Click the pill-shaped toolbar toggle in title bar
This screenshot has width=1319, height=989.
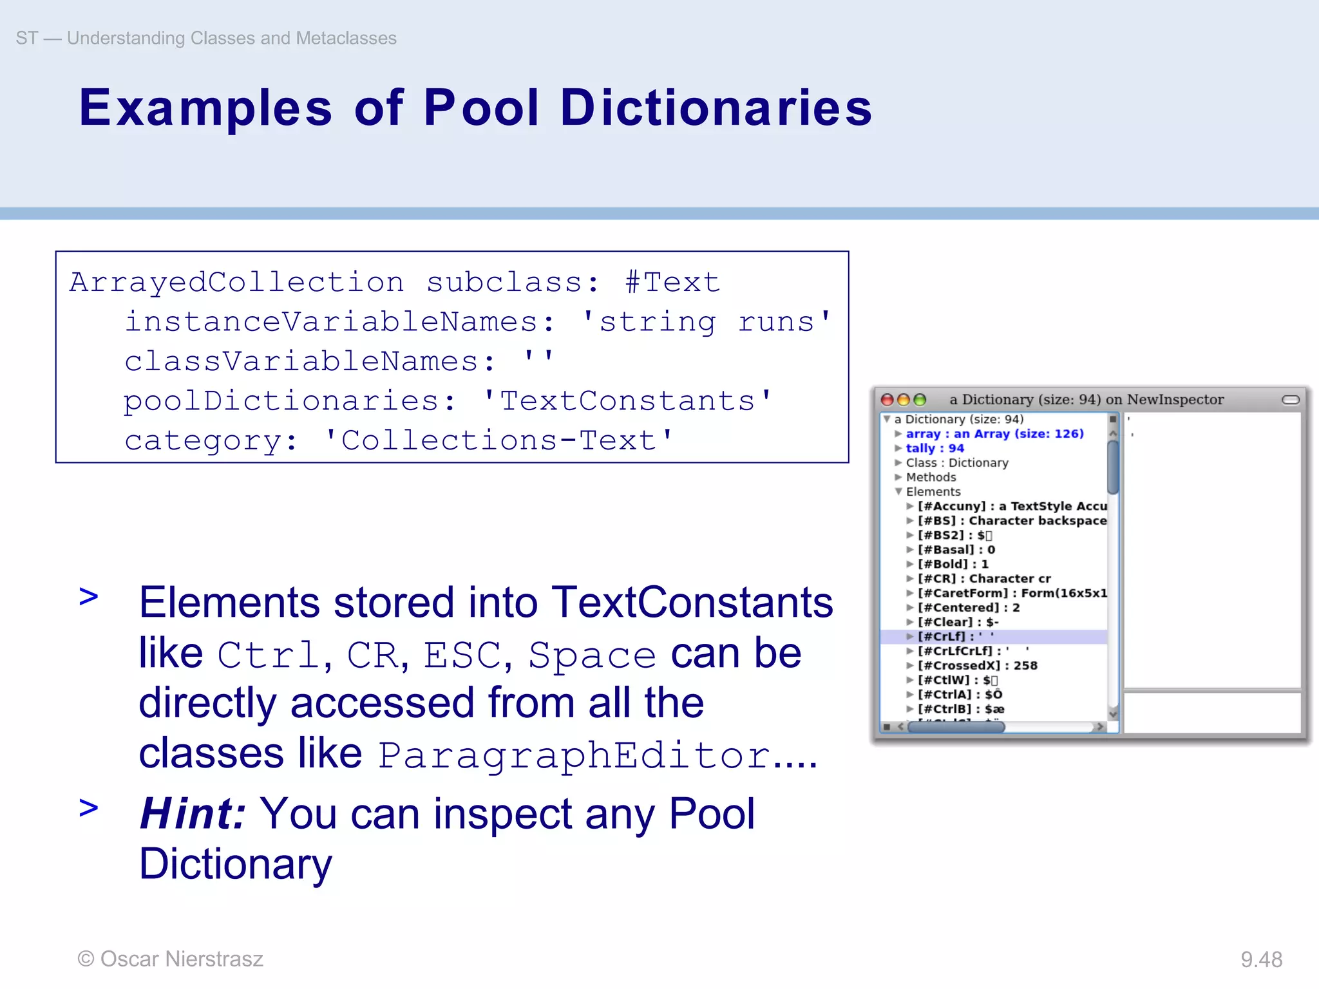point(1291,400)
